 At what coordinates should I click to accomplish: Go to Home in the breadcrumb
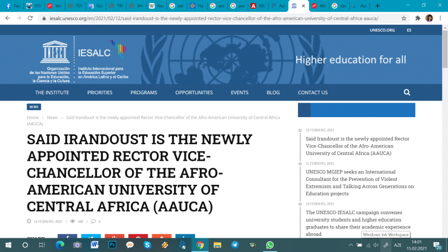pos(33,117)
